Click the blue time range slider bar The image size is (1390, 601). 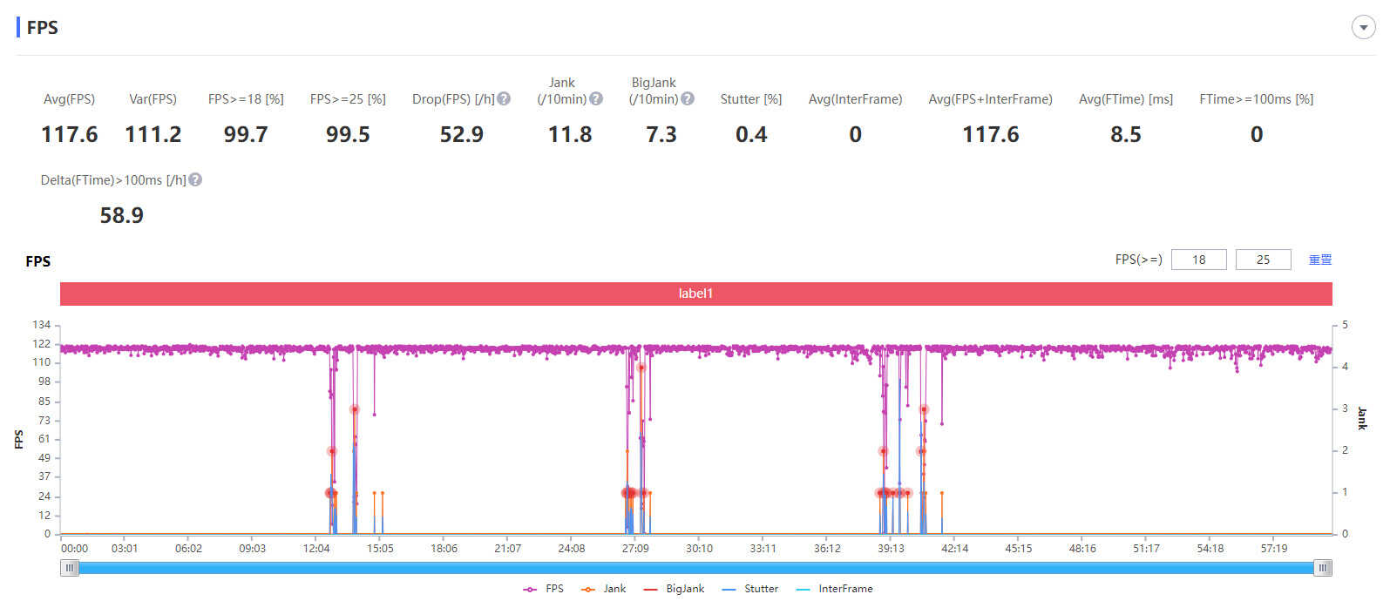point(695,568)
